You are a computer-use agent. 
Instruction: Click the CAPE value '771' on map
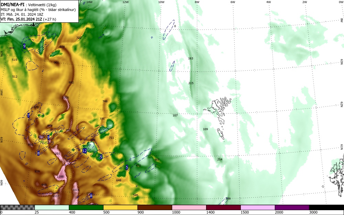point(102,119)
